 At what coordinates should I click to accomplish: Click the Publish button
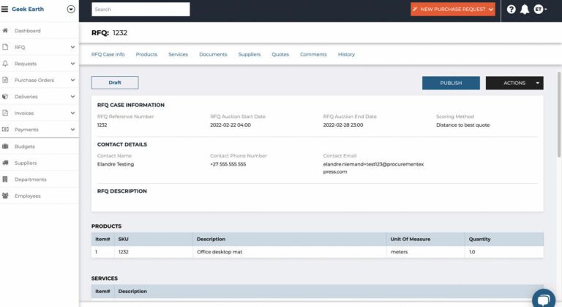tap(451, 83)
